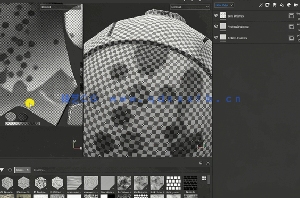
Task: Choose the horizontal wood-grain stripes thumbnail
Action: coord(74,183)
